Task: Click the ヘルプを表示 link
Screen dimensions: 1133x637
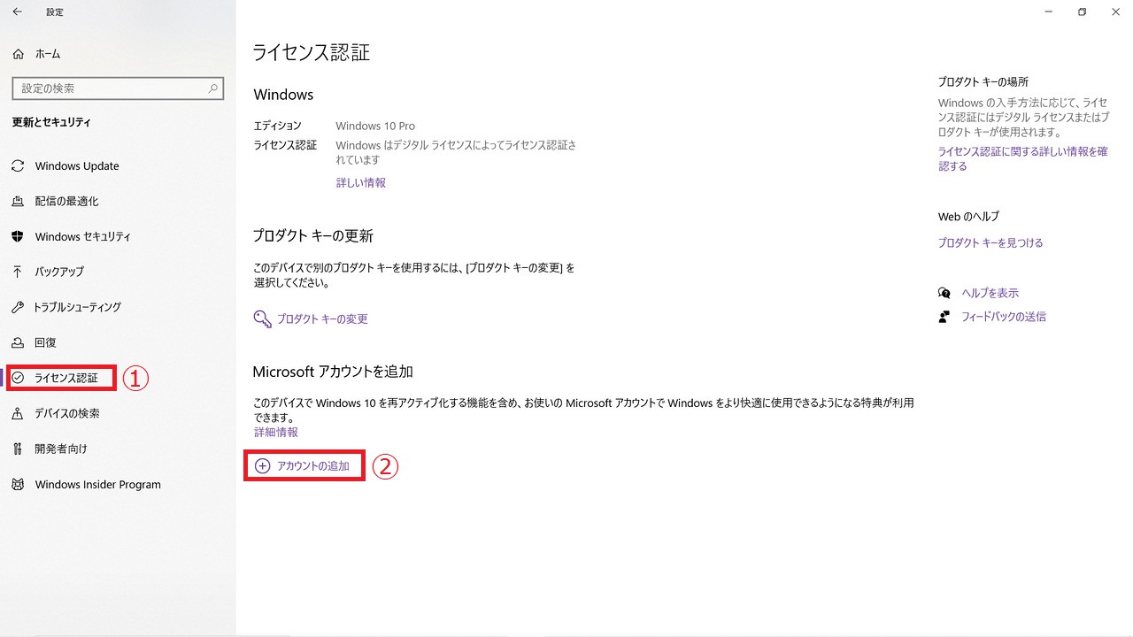Action: pos(990,293)
